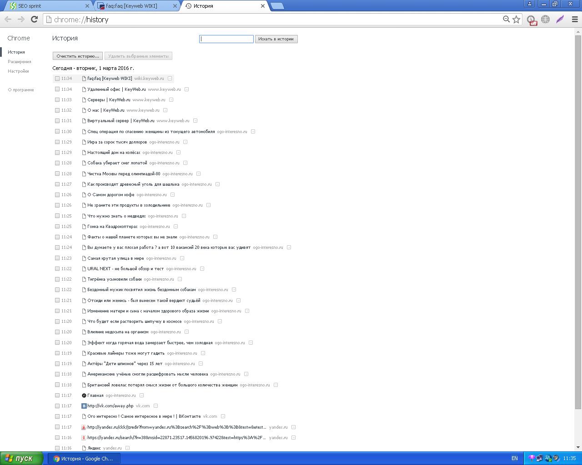Click 'Очистить историю...' button

click(77, 56)
